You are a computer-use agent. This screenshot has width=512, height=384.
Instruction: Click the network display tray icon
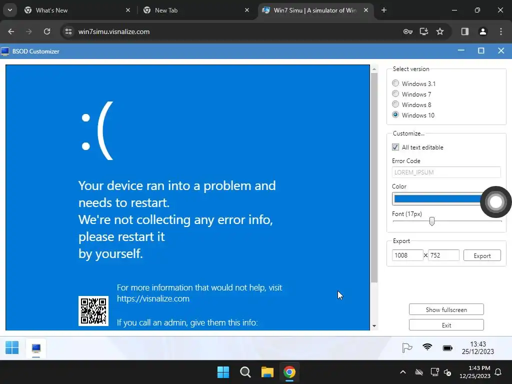(434, 372)
